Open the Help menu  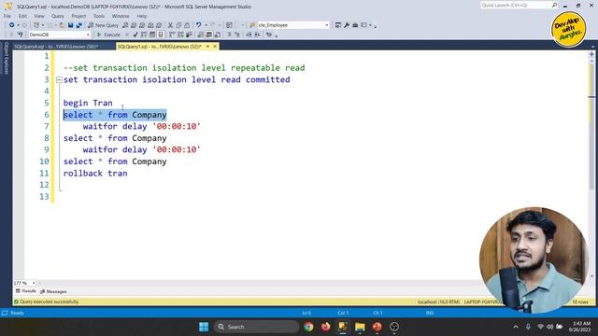[x=142, y=16]
